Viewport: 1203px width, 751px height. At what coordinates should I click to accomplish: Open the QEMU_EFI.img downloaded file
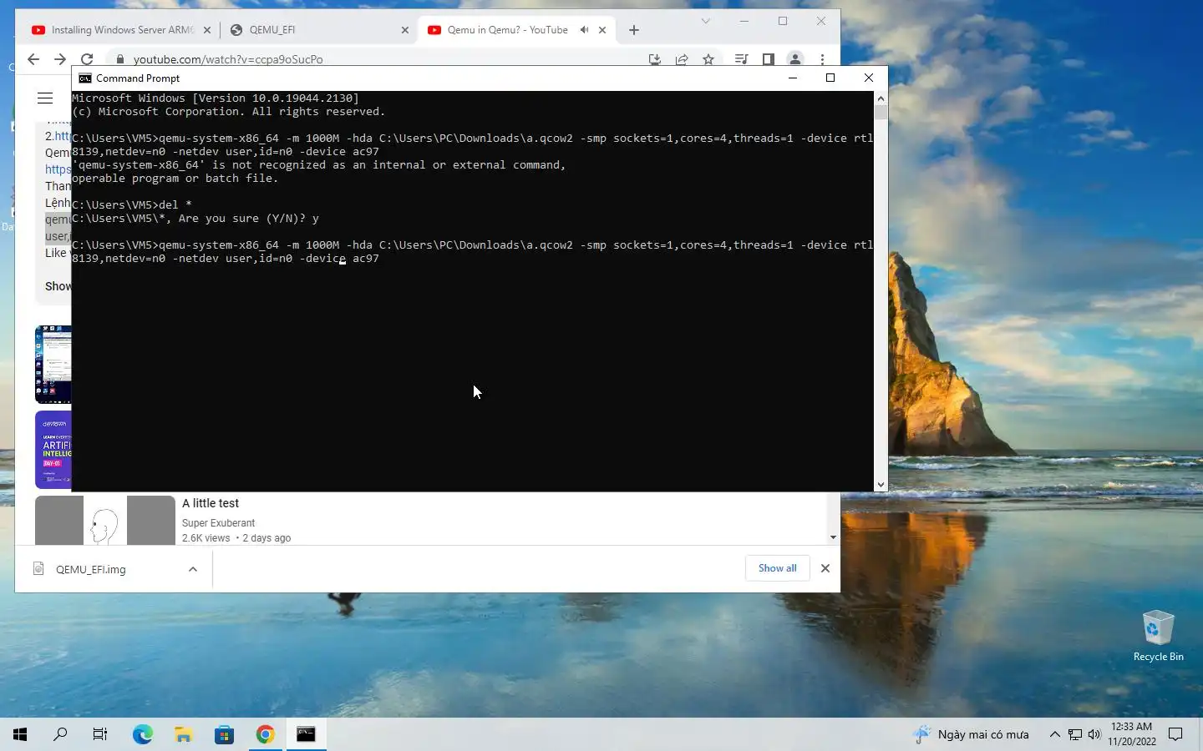click(x=90, y=569)
